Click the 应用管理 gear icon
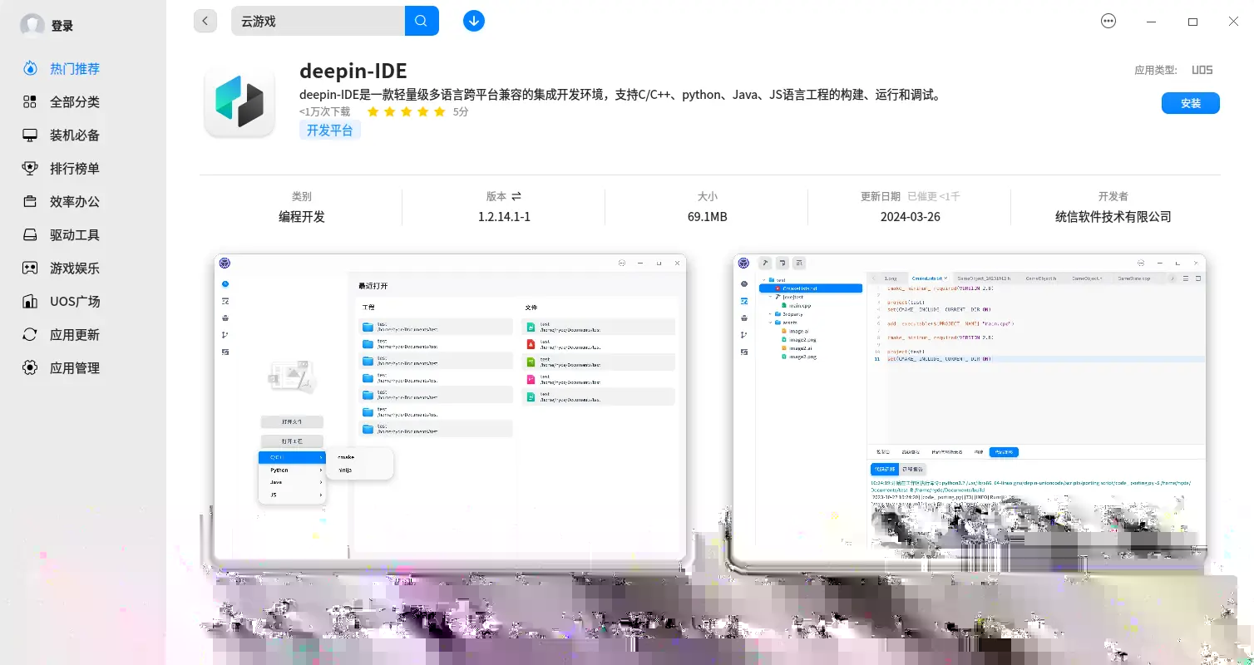Image resolution: width=1254 pixels, height=665 pixels. pos(30,367)
